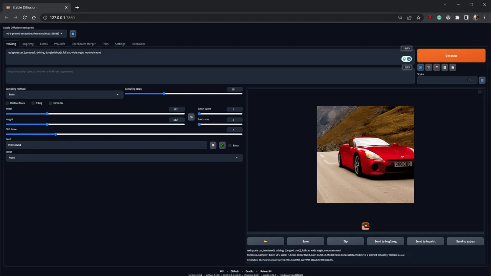Swap width and height with the arrows button
491x276 pixels.
(191, 117)
